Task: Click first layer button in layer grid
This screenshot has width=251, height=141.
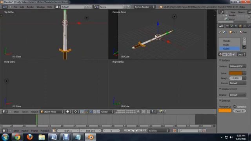Action: click(116, 110)
